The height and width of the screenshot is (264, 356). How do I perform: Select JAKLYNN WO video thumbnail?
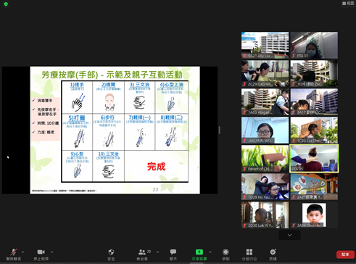265,130
